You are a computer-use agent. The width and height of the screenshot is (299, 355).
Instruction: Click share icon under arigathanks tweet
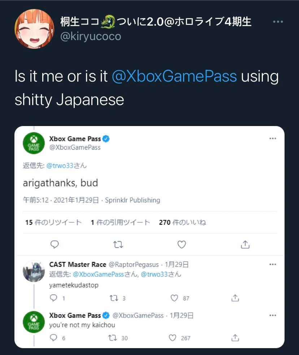[245, 245]
